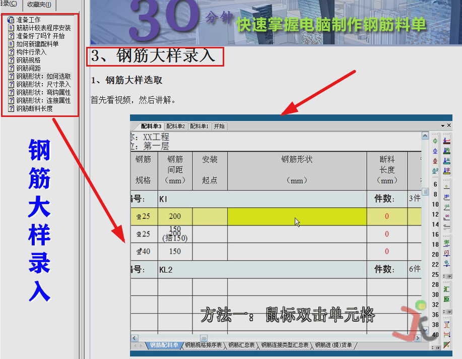Viewport: 462px width, 359px height.
Task: Expand overflow options below 原 icon
Action: pos(447,312)
